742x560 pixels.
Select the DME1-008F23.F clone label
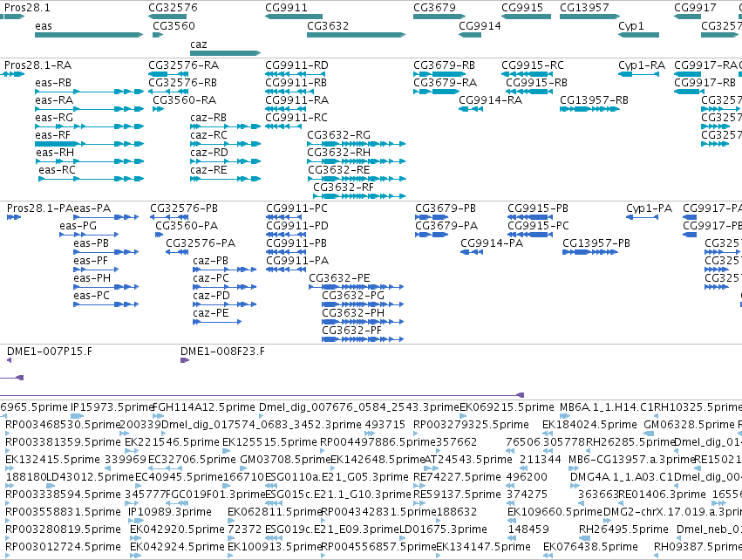pos(222,352)
